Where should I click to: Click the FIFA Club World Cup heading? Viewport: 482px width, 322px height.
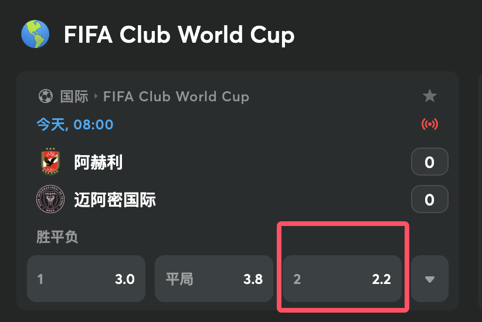pyautogui.click(x=179, y=35)
